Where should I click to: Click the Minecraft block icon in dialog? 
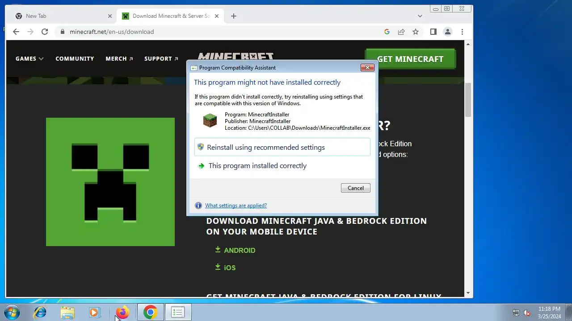pyautogui.click(x=210, y=120)
